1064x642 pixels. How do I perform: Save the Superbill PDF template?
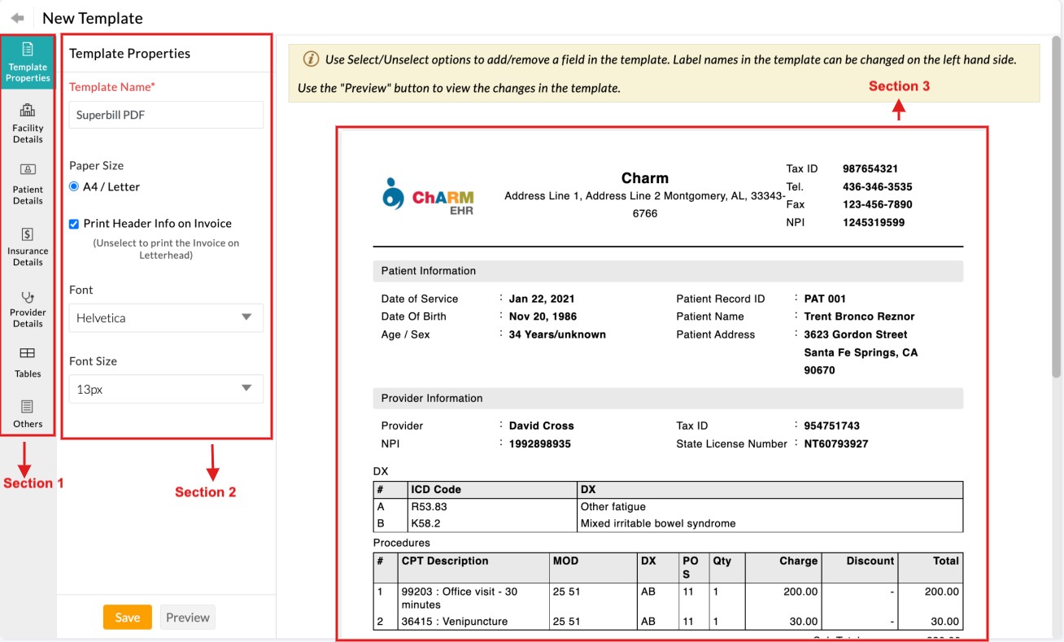click(127, 617)
